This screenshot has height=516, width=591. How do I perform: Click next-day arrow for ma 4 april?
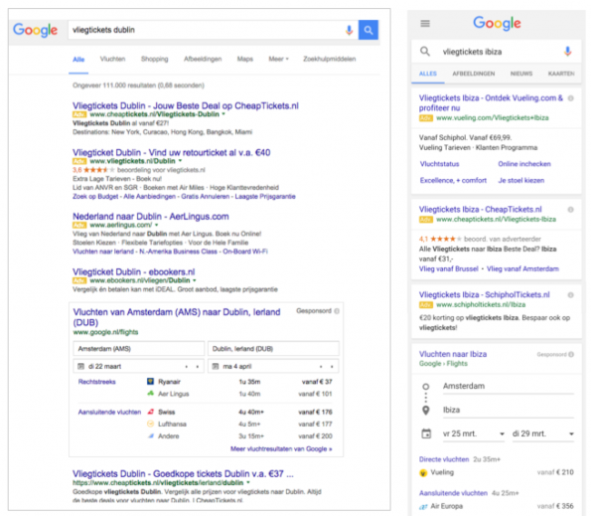pyautogui.click(x=332, y=367)
